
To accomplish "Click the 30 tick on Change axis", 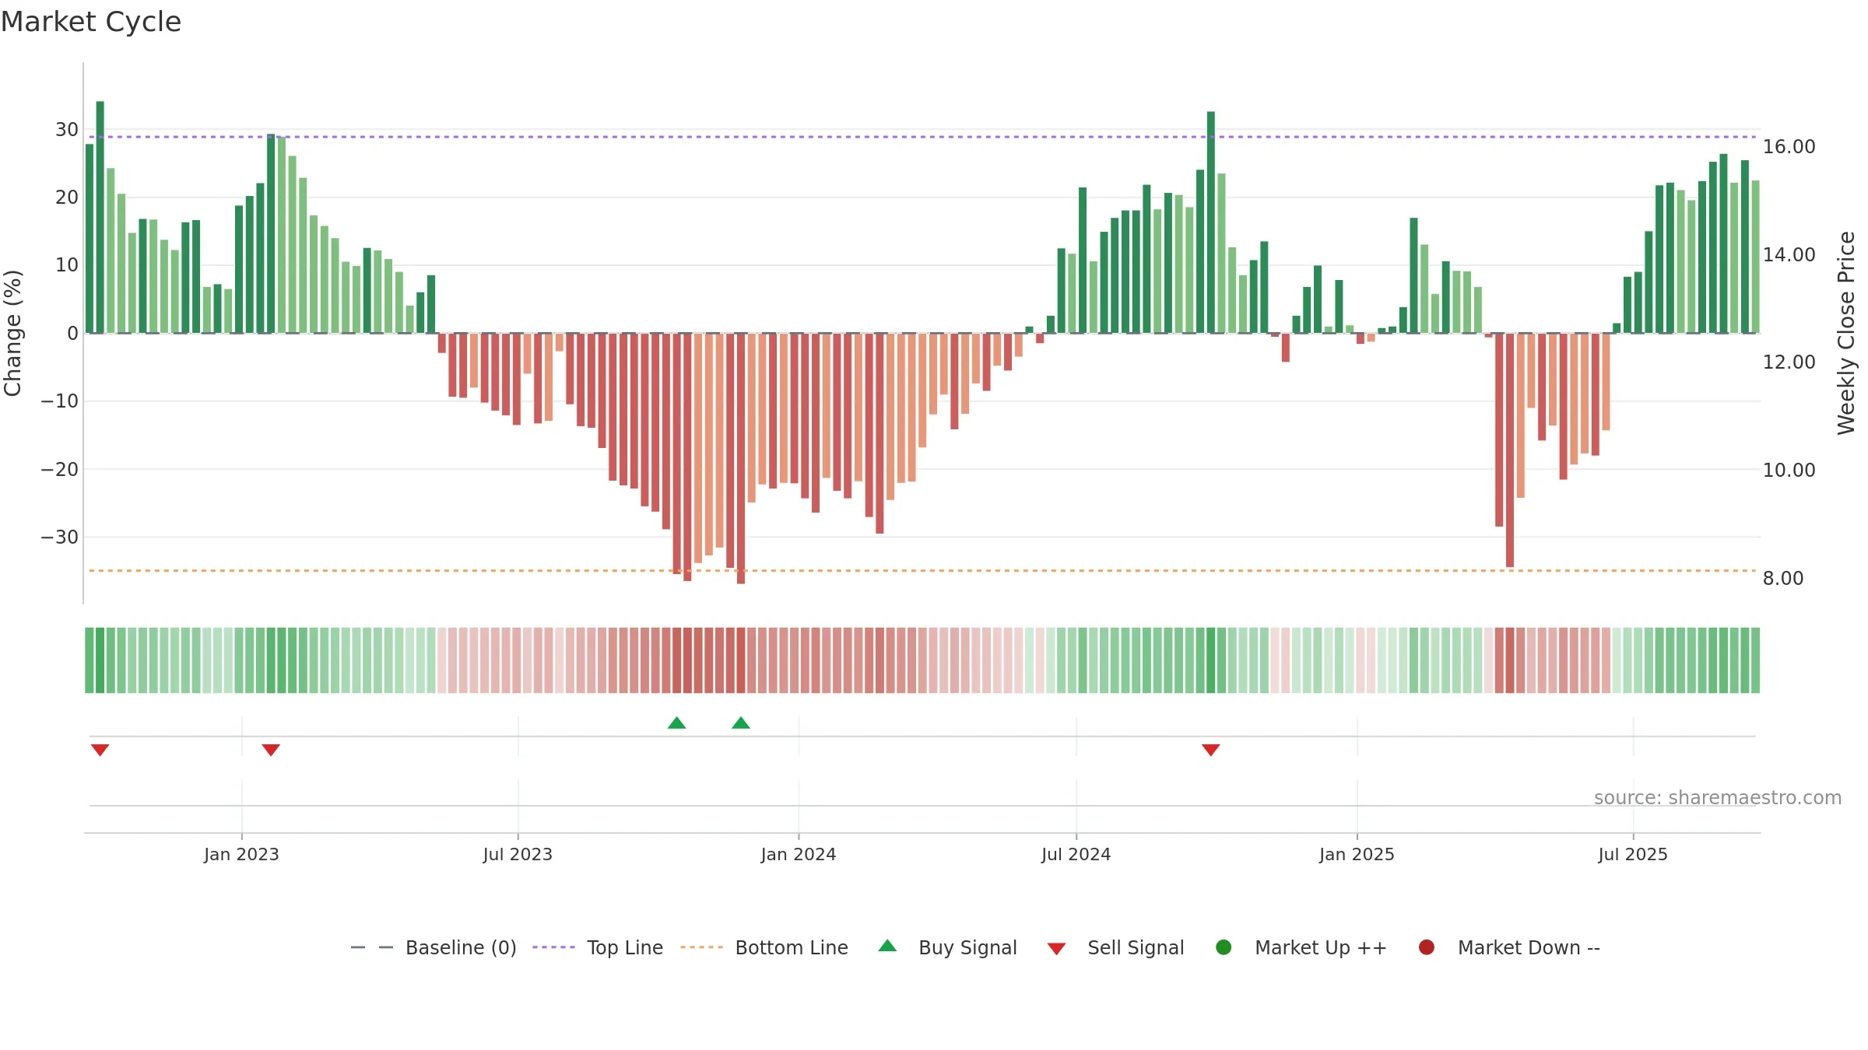I will [x=67, y=130].
